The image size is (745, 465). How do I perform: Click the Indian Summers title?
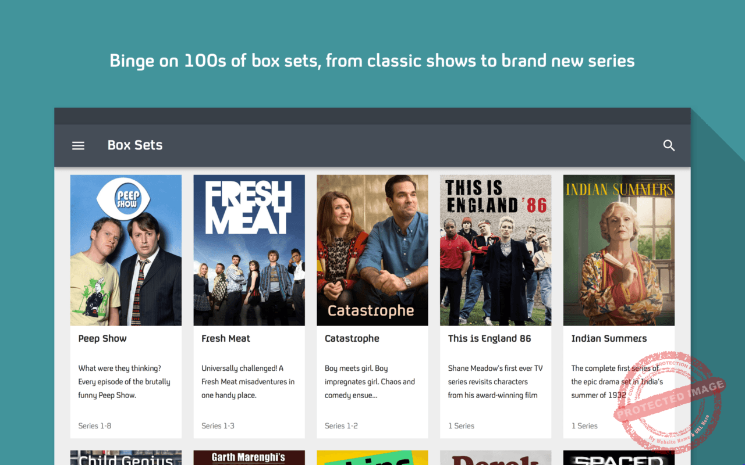coord(609,339)
